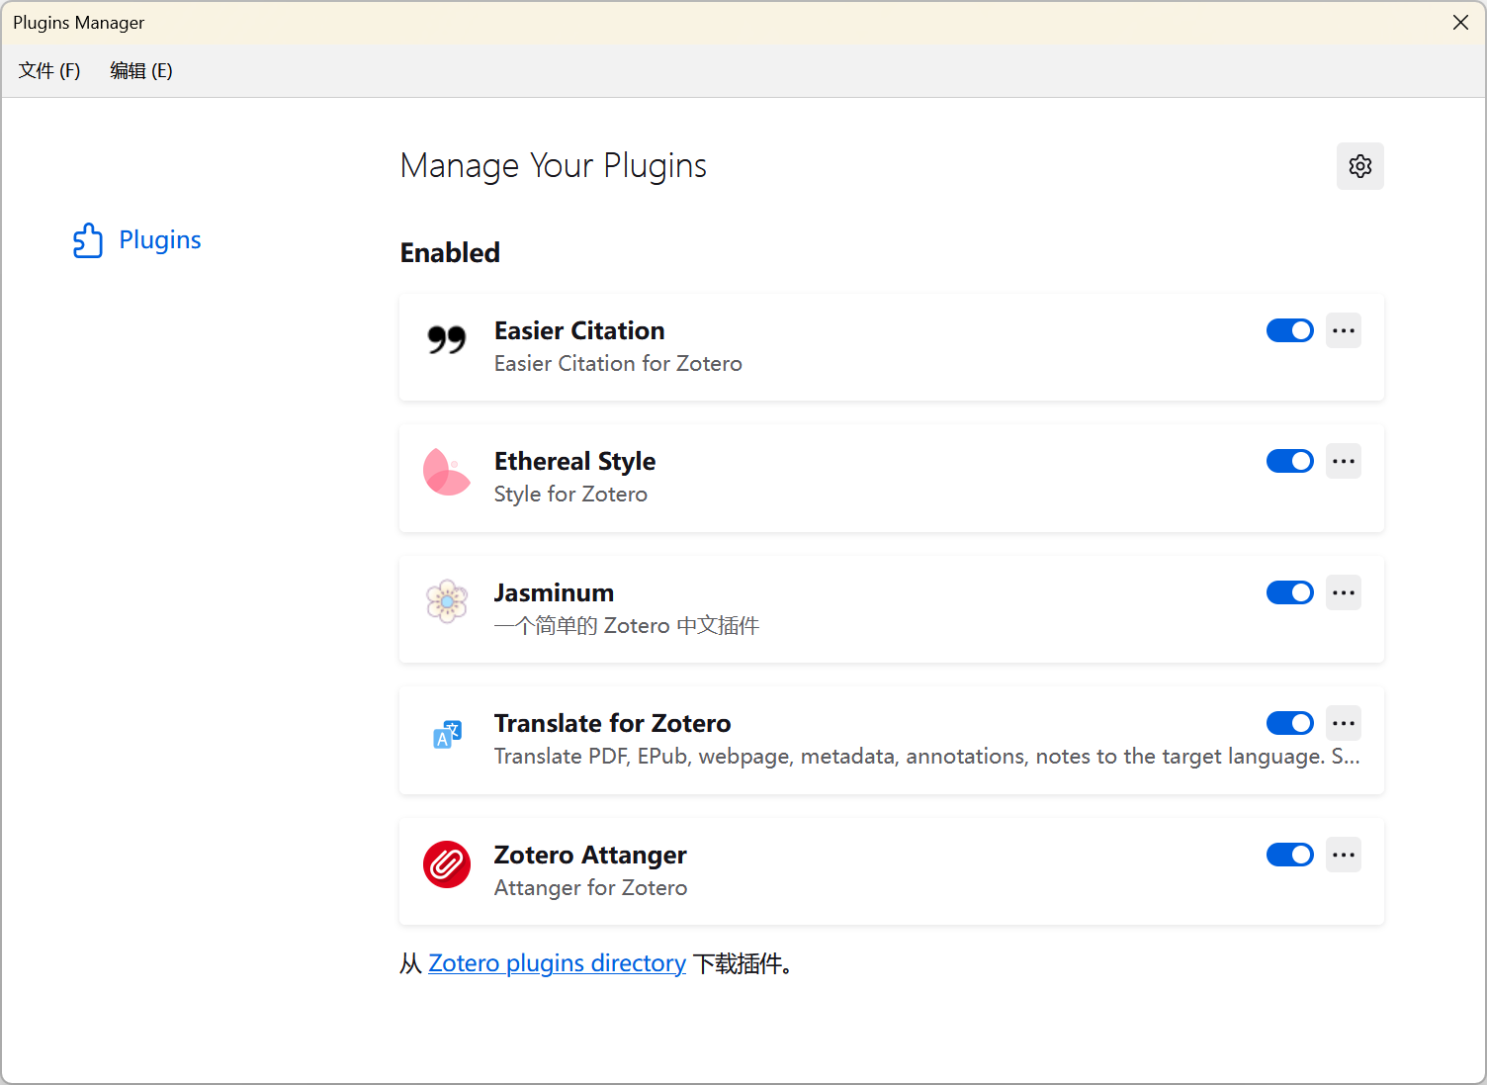This screenshot has height=1085, width=1487.
Task: Click the Plugins puzzle piece icon
Action: pyautogui.click(x=88, y=240)
